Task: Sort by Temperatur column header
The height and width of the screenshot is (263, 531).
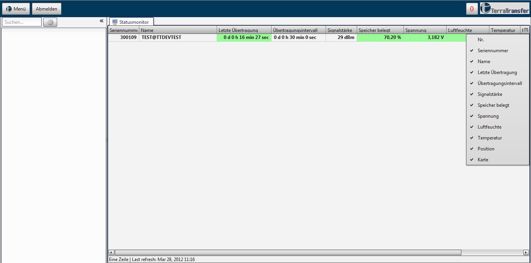Action: tap(505, 30)
